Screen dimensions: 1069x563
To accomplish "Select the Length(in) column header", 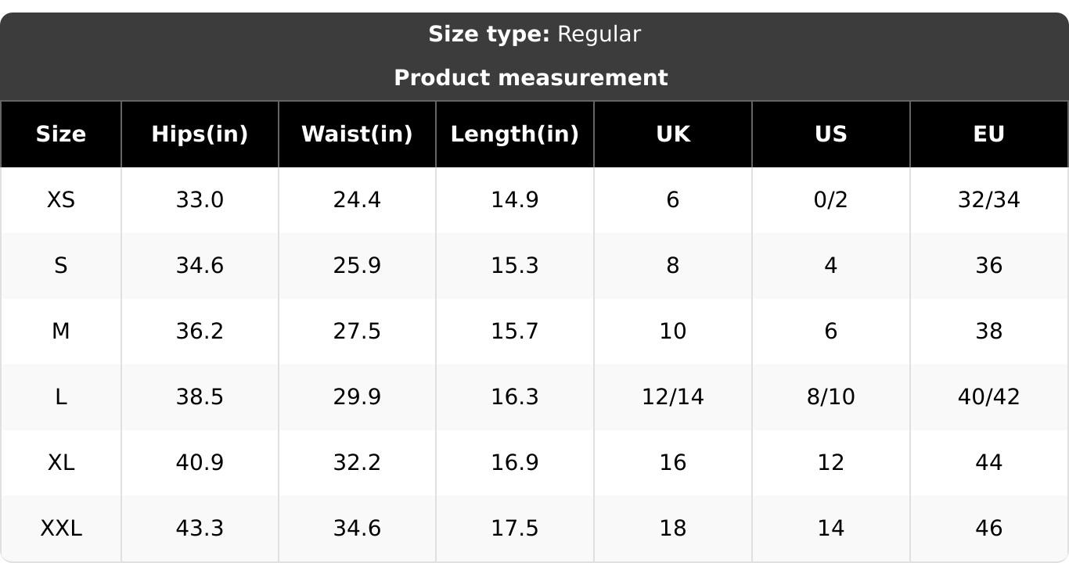I will click(515, 134).
